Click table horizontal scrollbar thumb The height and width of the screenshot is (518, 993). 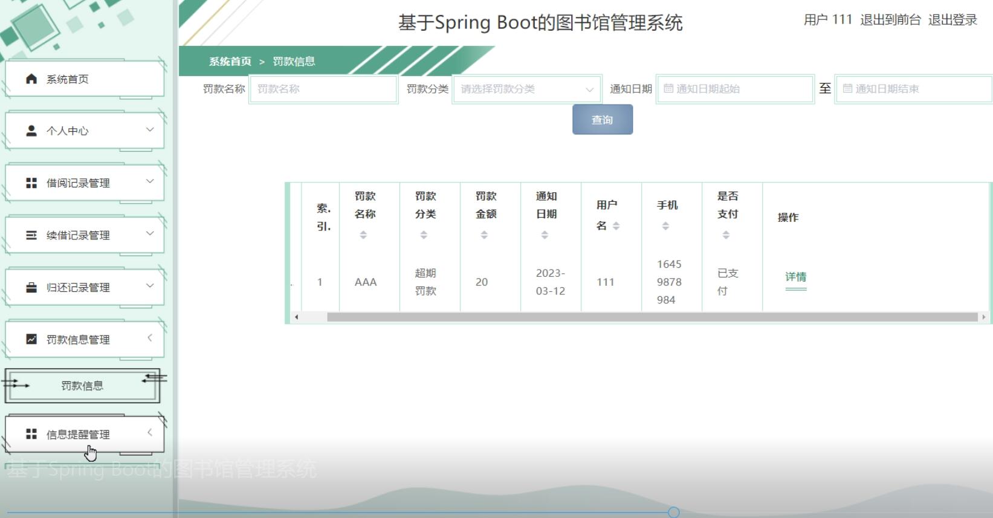652,317
